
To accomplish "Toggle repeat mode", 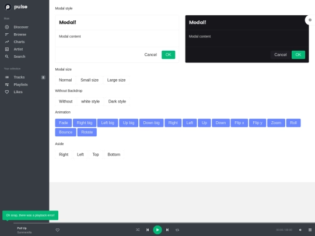I will (177, 230).
